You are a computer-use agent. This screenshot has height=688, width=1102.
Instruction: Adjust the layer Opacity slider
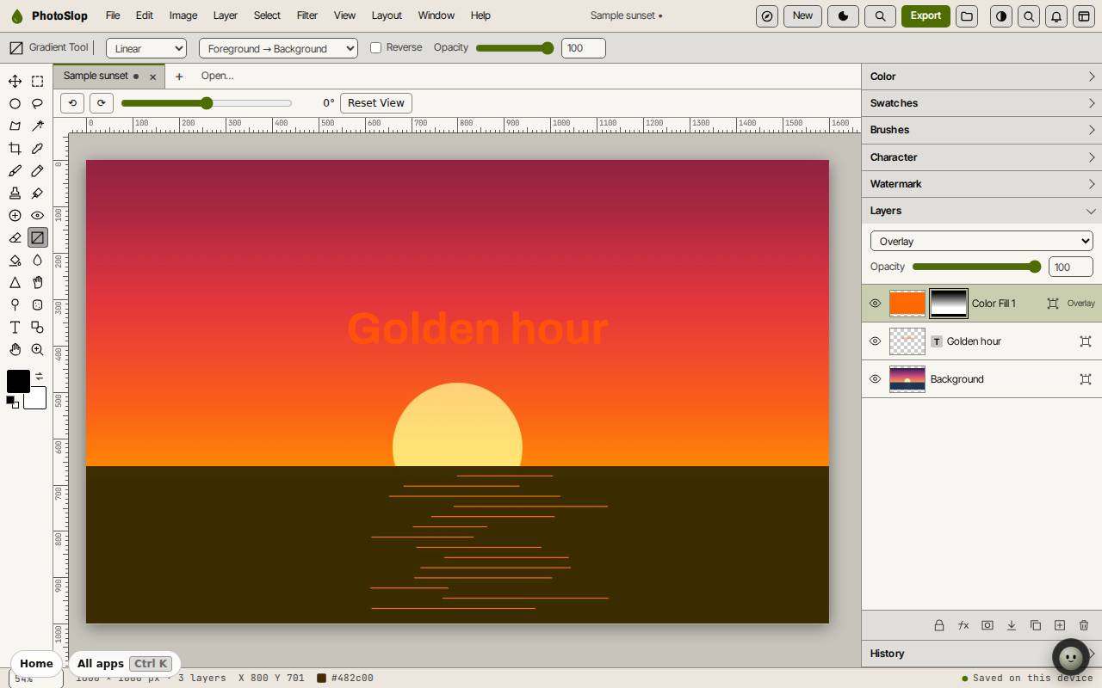click(x=977, y=267)
